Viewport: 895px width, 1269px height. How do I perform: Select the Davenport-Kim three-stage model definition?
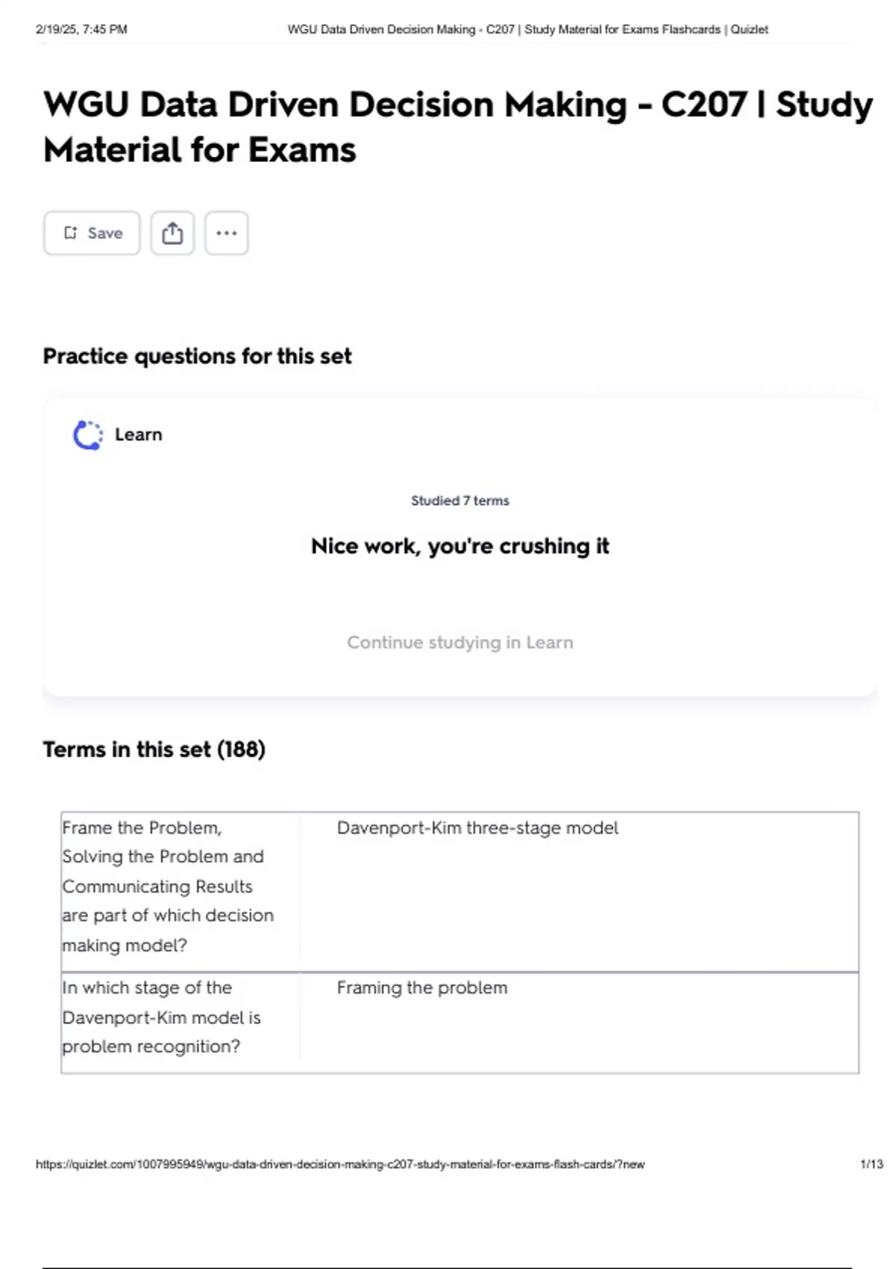[477, 828]
